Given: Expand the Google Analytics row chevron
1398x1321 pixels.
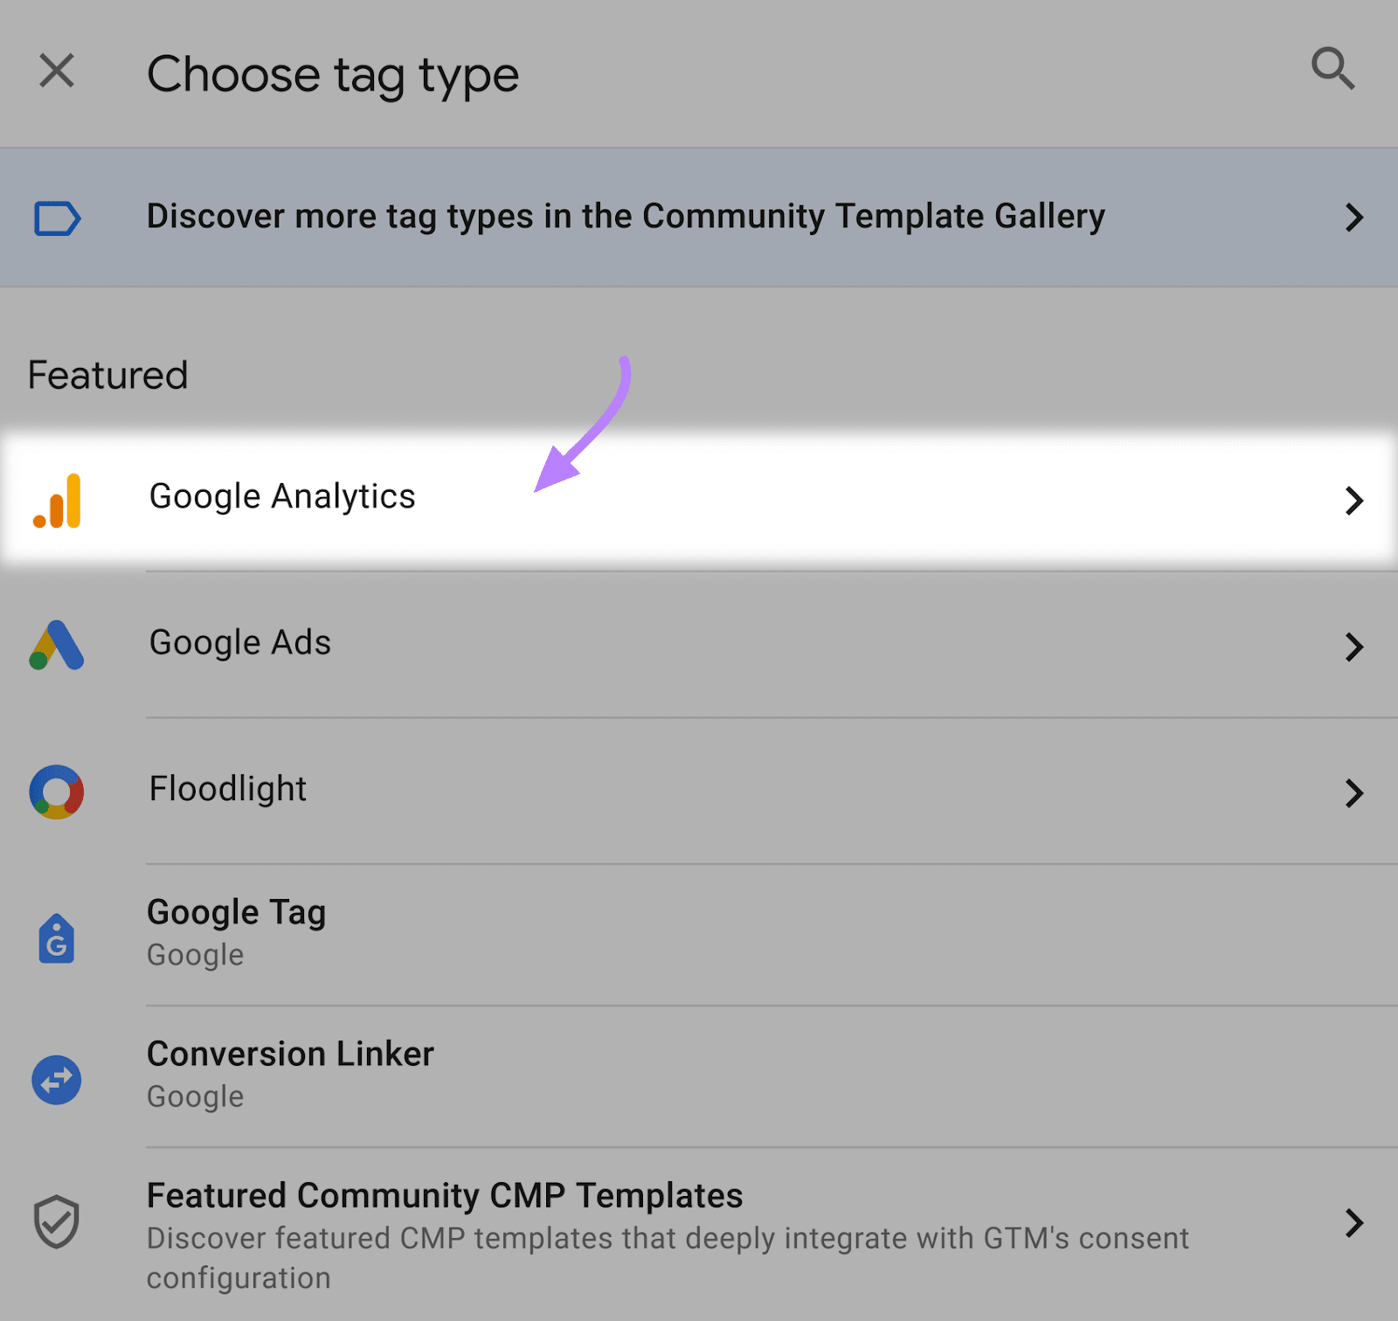Looking at the screenshot, I should 1355,500.
